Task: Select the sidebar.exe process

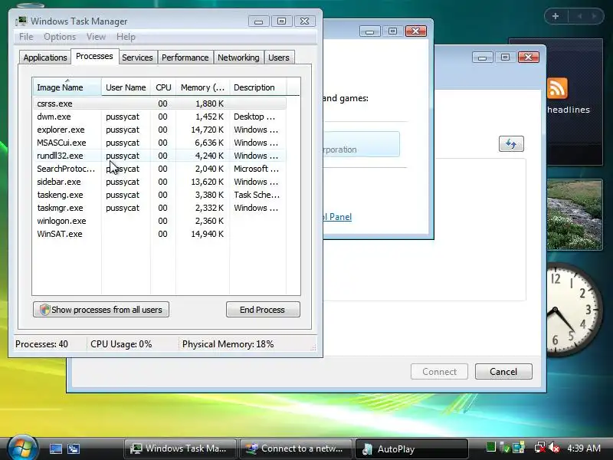Action: pos(159,182)
